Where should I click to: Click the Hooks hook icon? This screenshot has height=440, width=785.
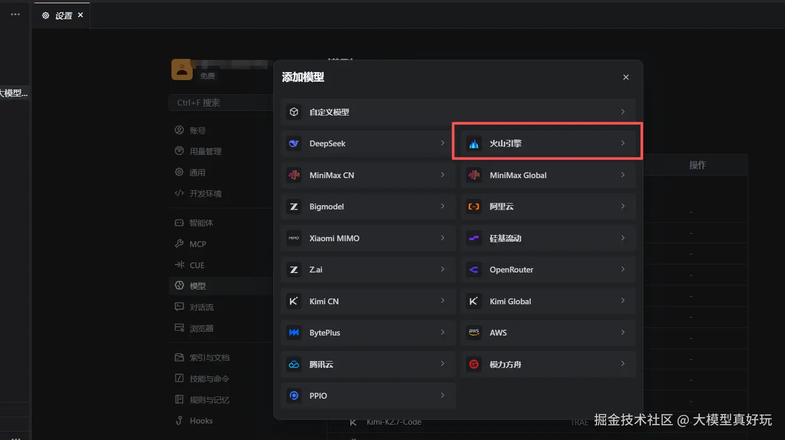pos(179,420)
